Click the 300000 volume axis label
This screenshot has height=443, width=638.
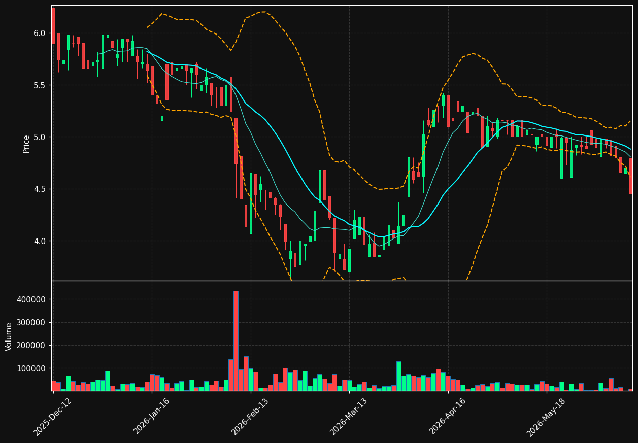[32, 322]
